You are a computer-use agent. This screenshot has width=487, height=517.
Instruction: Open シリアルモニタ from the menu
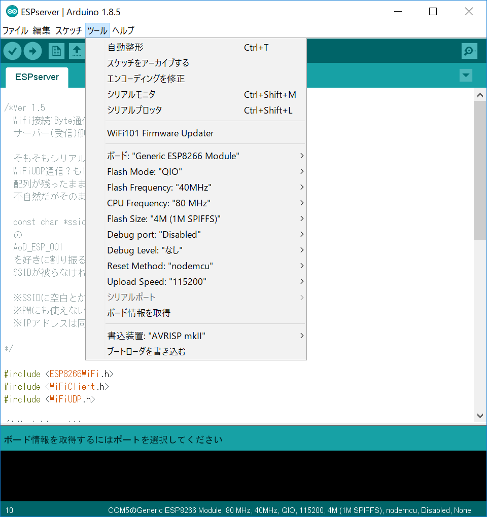coord(196,95)
